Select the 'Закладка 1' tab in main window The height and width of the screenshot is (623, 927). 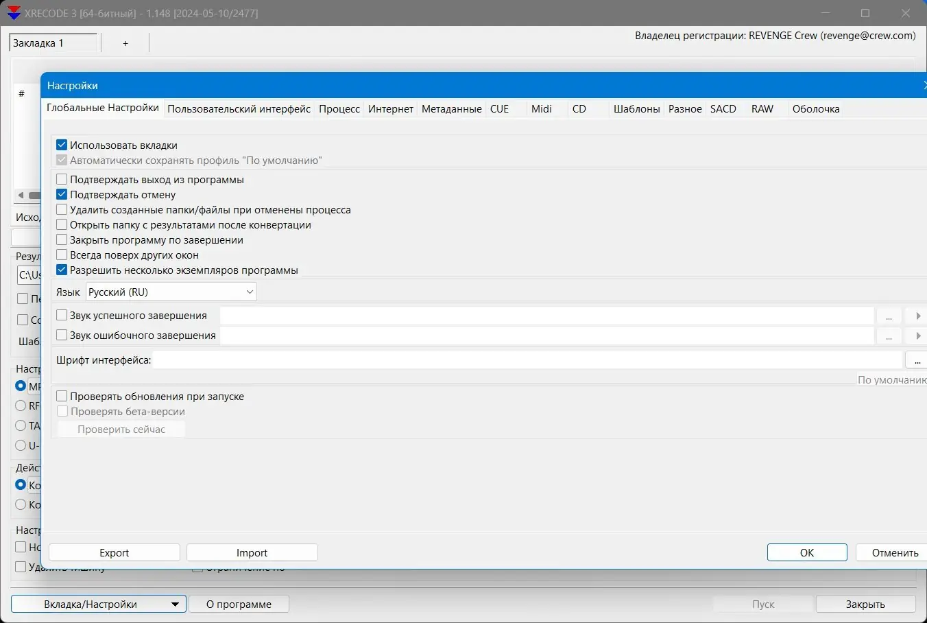(53, 43)
